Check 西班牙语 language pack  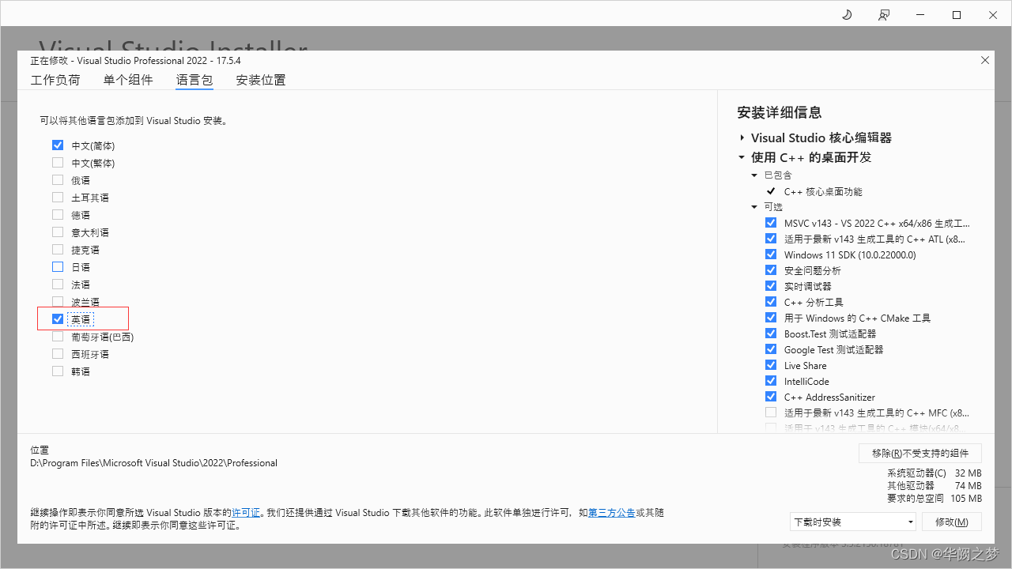coord(58,354)
